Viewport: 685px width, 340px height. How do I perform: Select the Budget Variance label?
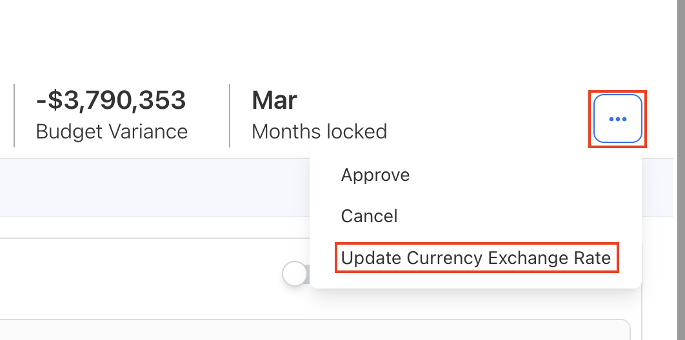click(112, 131)
